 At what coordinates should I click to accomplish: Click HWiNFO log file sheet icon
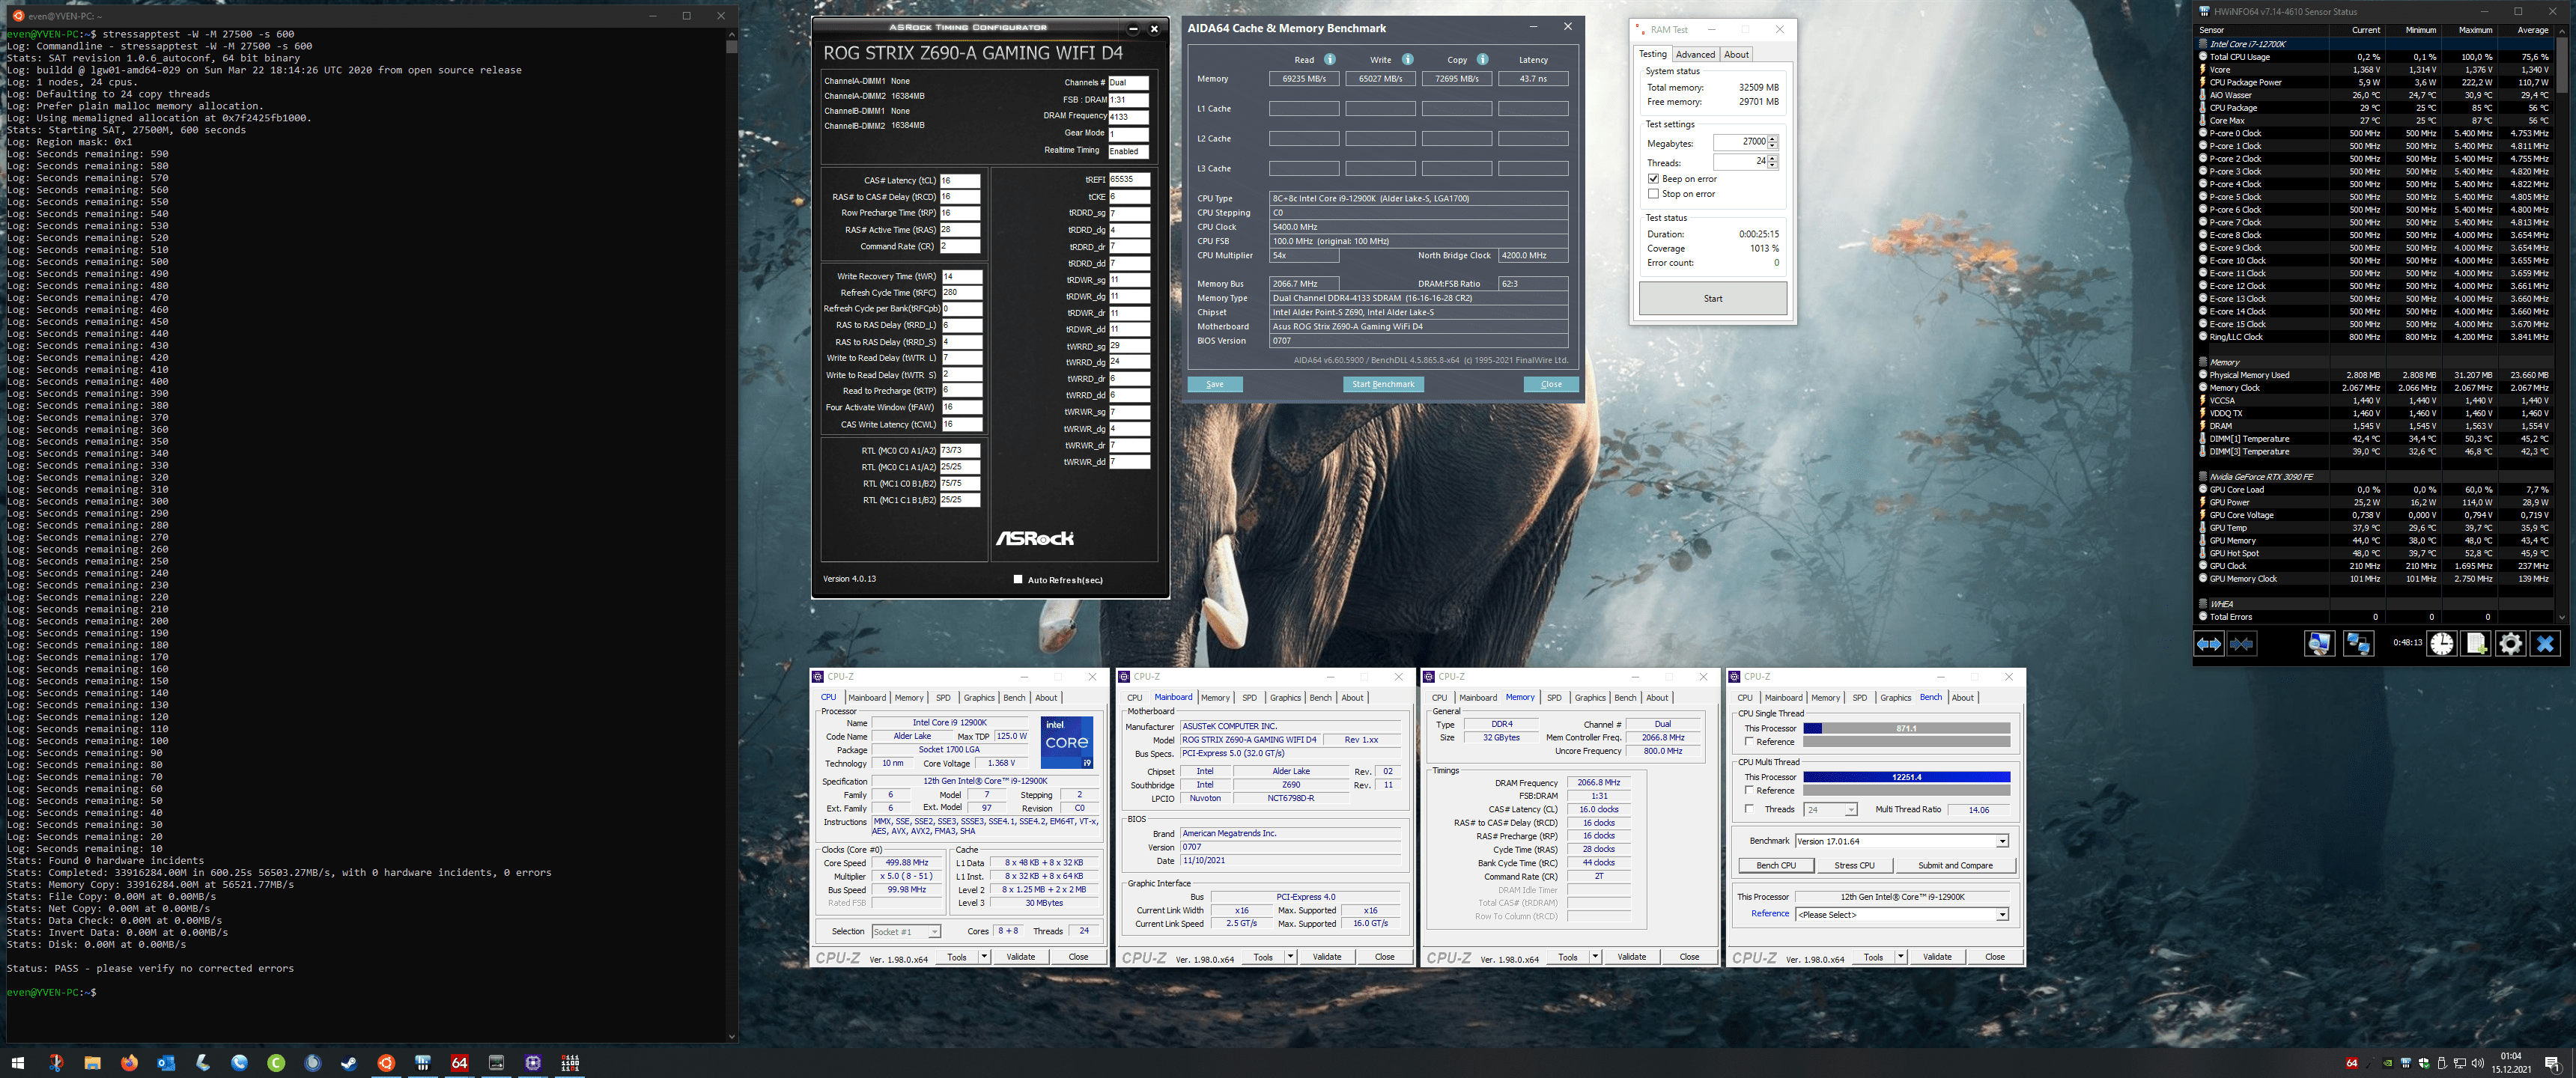coord(2476,643)
